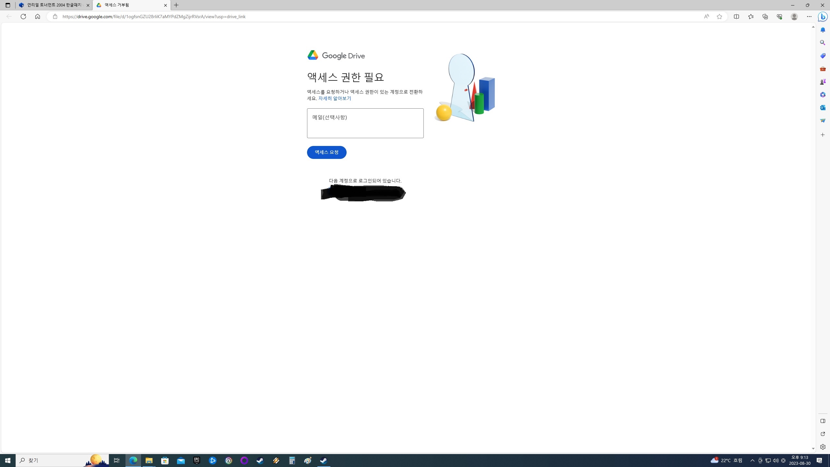This screenshot has height=467, width=830.
Task: Open split screen view
Action: (736, 17)
